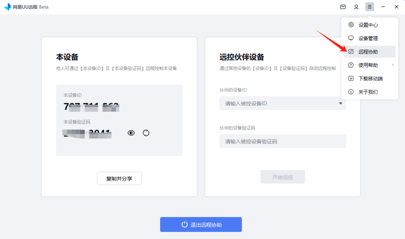
Task: Select 下载移动端 menu item
Action: pos(369,78)
